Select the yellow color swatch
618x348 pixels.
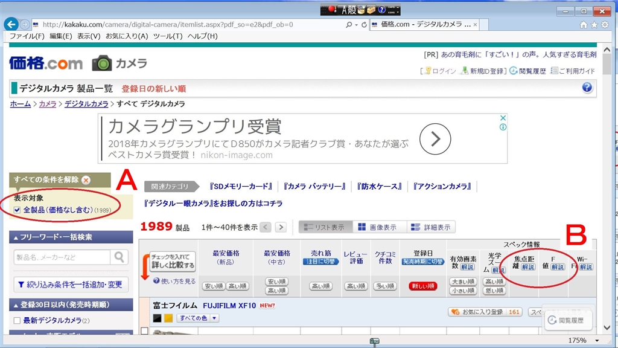tap(168, 318)
